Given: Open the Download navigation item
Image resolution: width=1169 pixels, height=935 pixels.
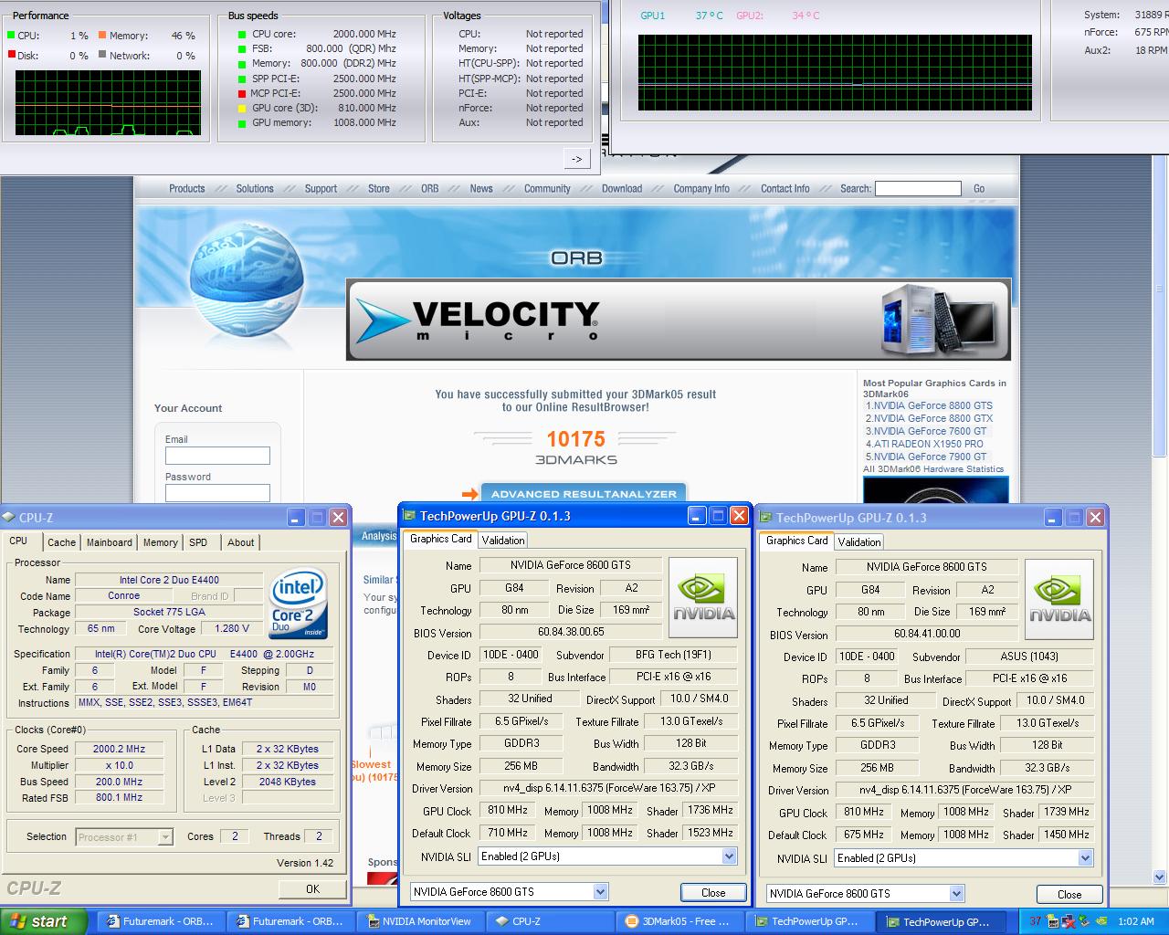Looking at the screenshot, I should click(x=622, y=189).
